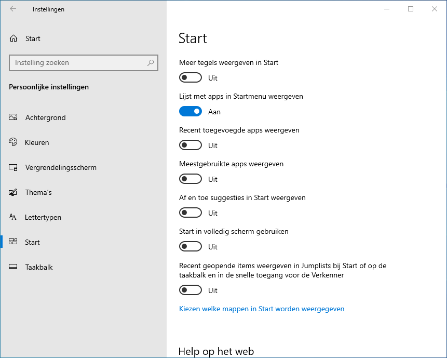Screen dimensions: 447x358
Task: Open Achtergrond via its picture icon
Action: coord(13,117)
